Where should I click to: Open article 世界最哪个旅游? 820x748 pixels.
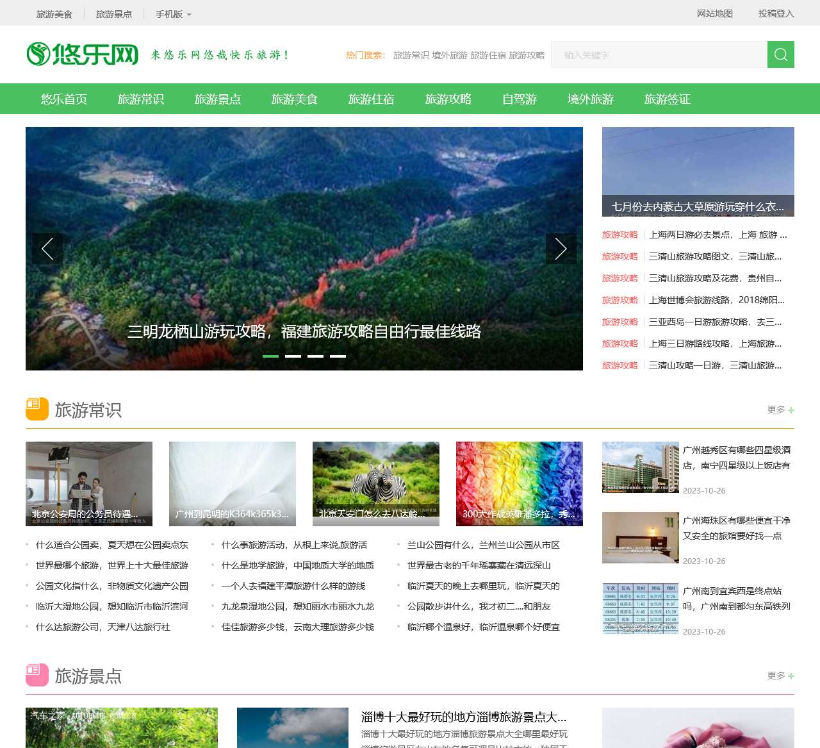[112, 565]
